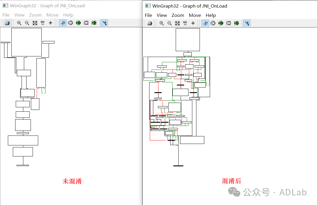Zoom in on the obfuscated graph

pyautogui.click(x=162, y=23)
